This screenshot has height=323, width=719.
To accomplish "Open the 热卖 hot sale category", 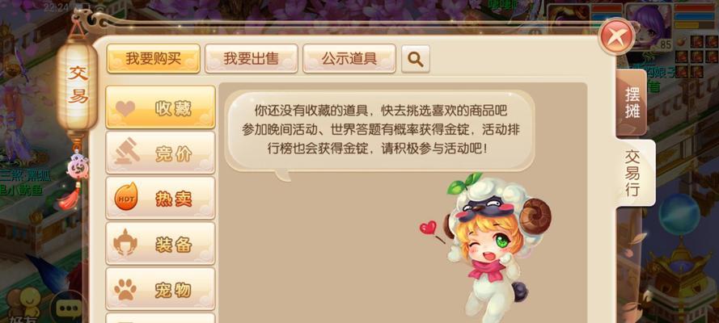I will click(160, 198).
